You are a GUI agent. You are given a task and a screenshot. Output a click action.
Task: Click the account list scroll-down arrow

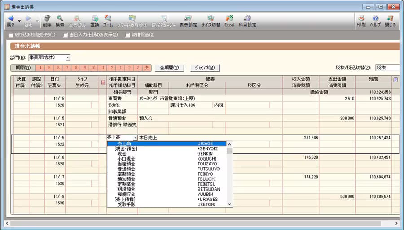229,204
